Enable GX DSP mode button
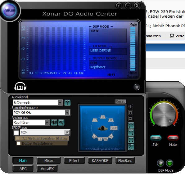 (x=170, y=163)
